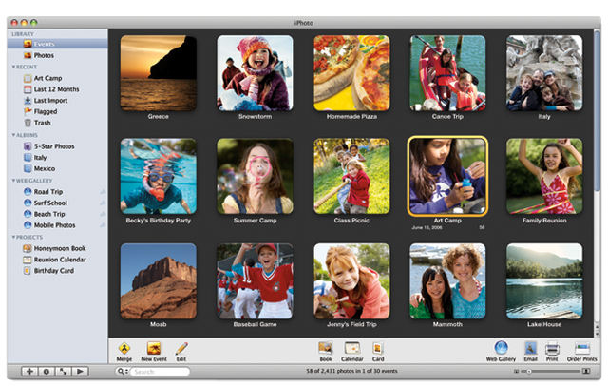Image resolution: width=608 pixels, height=386 pixels.
Task: Select the Italy event thumbnail
Action: pos(544,73)
